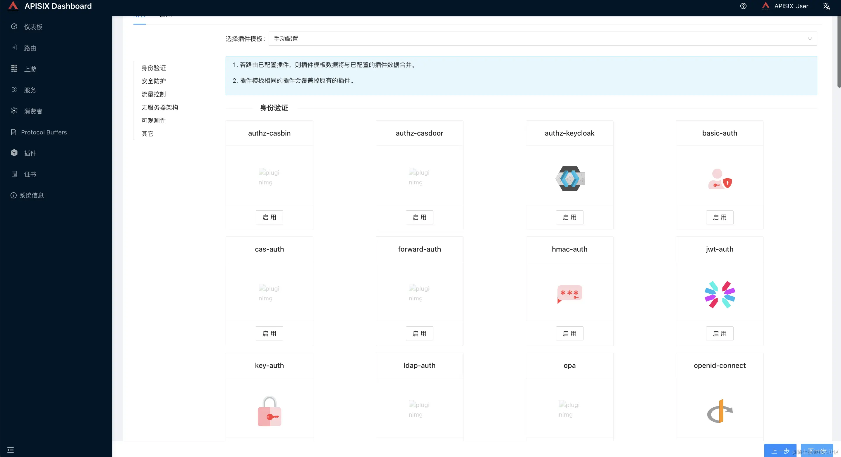841x457 pixels.
Task: Enable the authz-casbin plugin
Action: (x=269, y=217)
